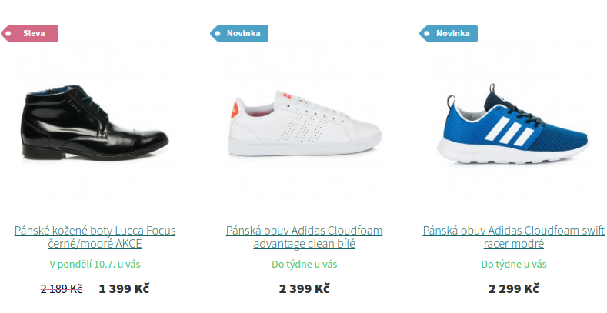
Task: Click the 2 399 Kč price
Action: point(305,288)
